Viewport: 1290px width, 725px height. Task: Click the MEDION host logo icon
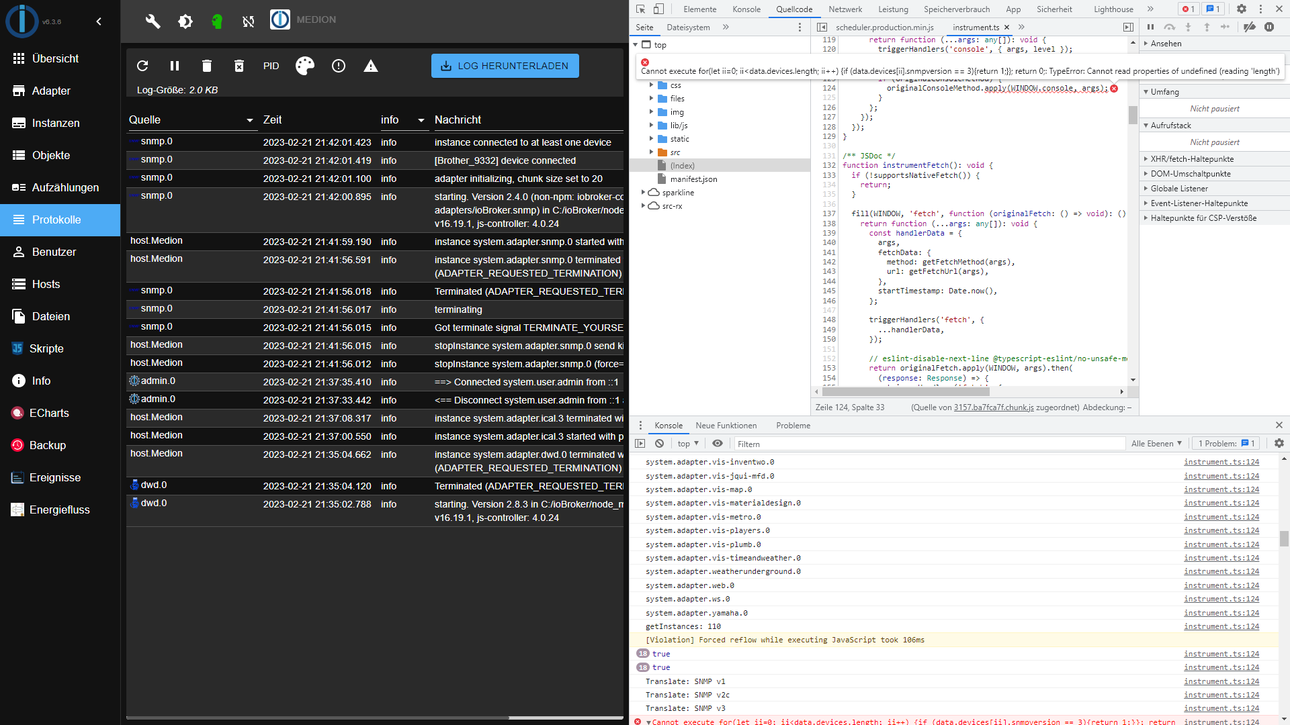(280, 19)
